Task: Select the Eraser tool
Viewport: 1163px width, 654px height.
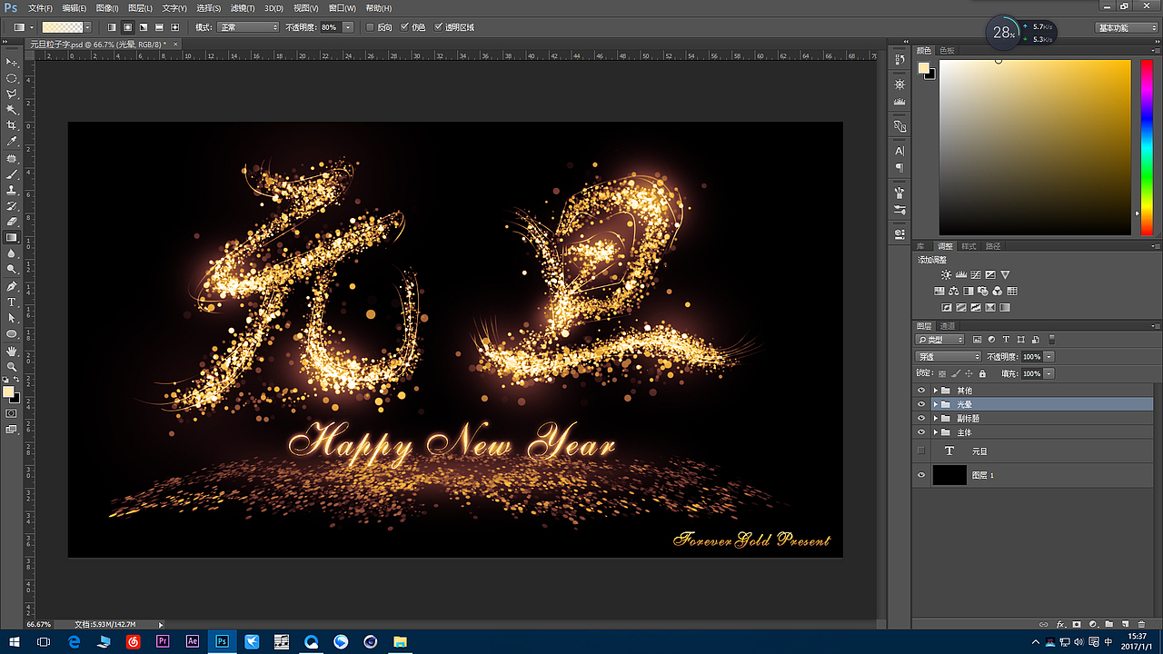Action: pyautogui.click(x=12, y=222)
